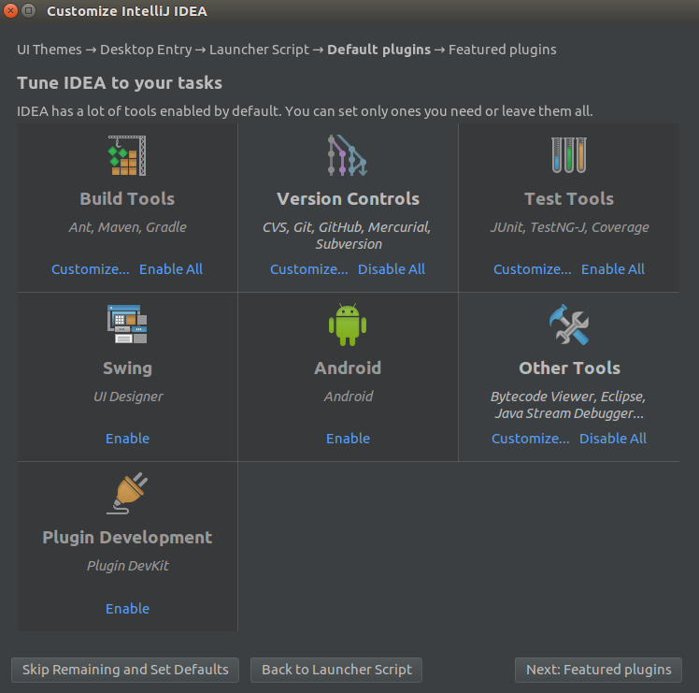Click the 'Plugin DevKit' description
The width and height of the screenshot is (699, 693).
128,566
